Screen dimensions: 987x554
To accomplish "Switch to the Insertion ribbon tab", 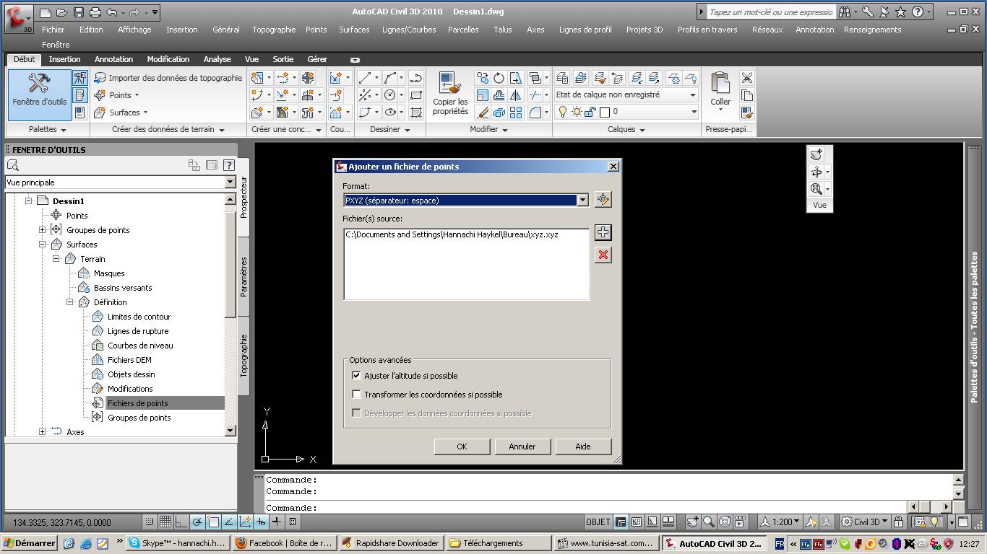I will pyautogui.click(x=64, y=59).
